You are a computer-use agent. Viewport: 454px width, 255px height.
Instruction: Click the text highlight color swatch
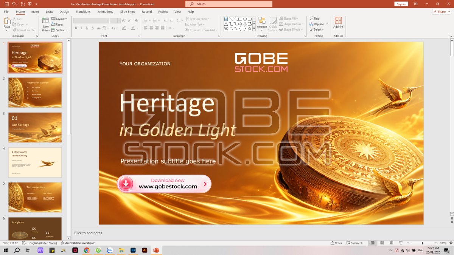[124, 28]
